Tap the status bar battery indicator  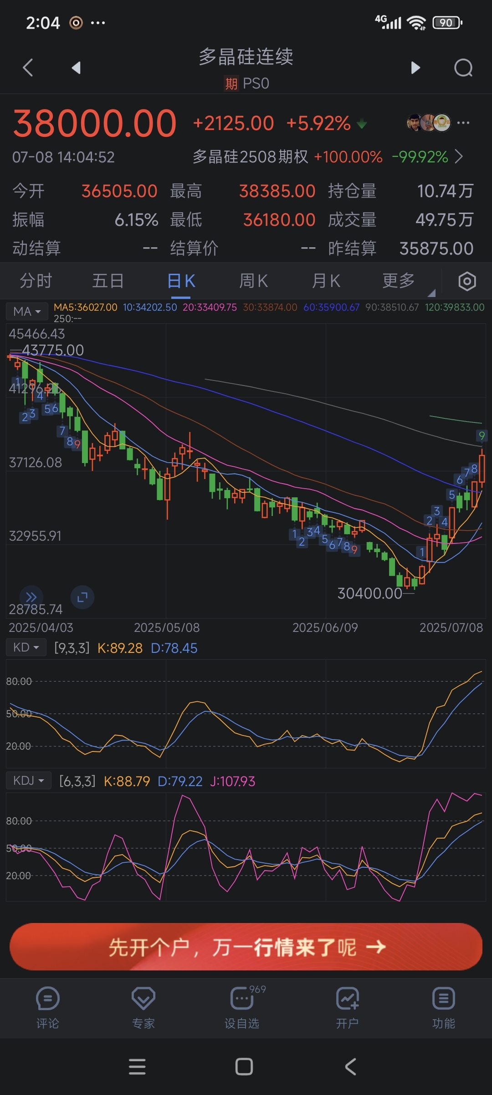pyautogui.click(x=447, y=22)
